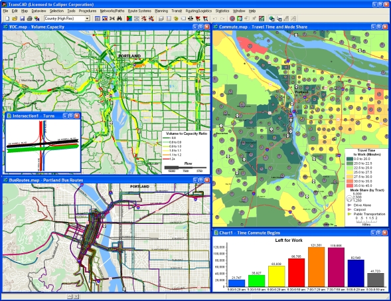Open the Route Systems menu
The height and width of the screenshot is (301, 391).
(x=139, y=11)
